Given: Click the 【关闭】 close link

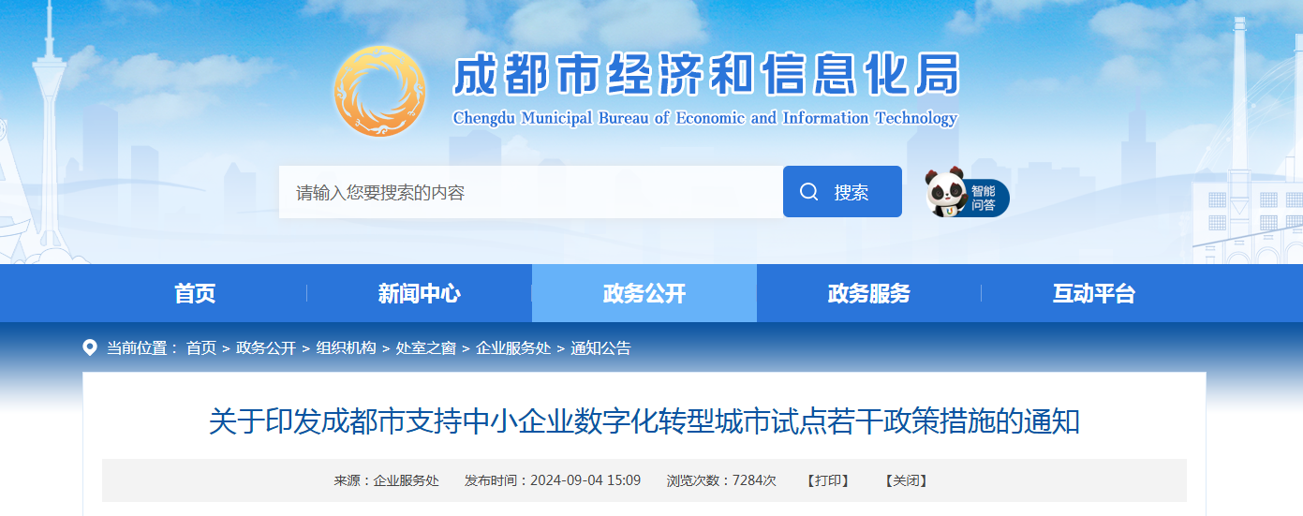Looking at the screenshot, I should (906, 480).
